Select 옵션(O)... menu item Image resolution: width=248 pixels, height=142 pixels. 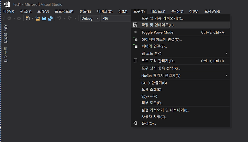pos(180,123)
